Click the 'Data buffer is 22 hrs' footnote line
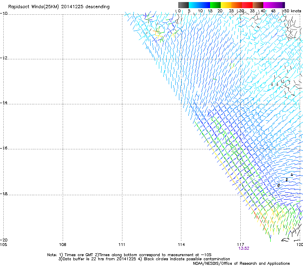This screenshot has width=303, height=266. [144, 259]
